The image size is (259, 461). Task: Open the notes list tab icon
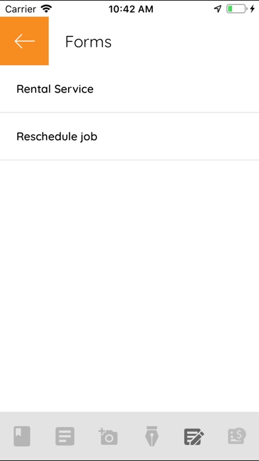[65, 436]
